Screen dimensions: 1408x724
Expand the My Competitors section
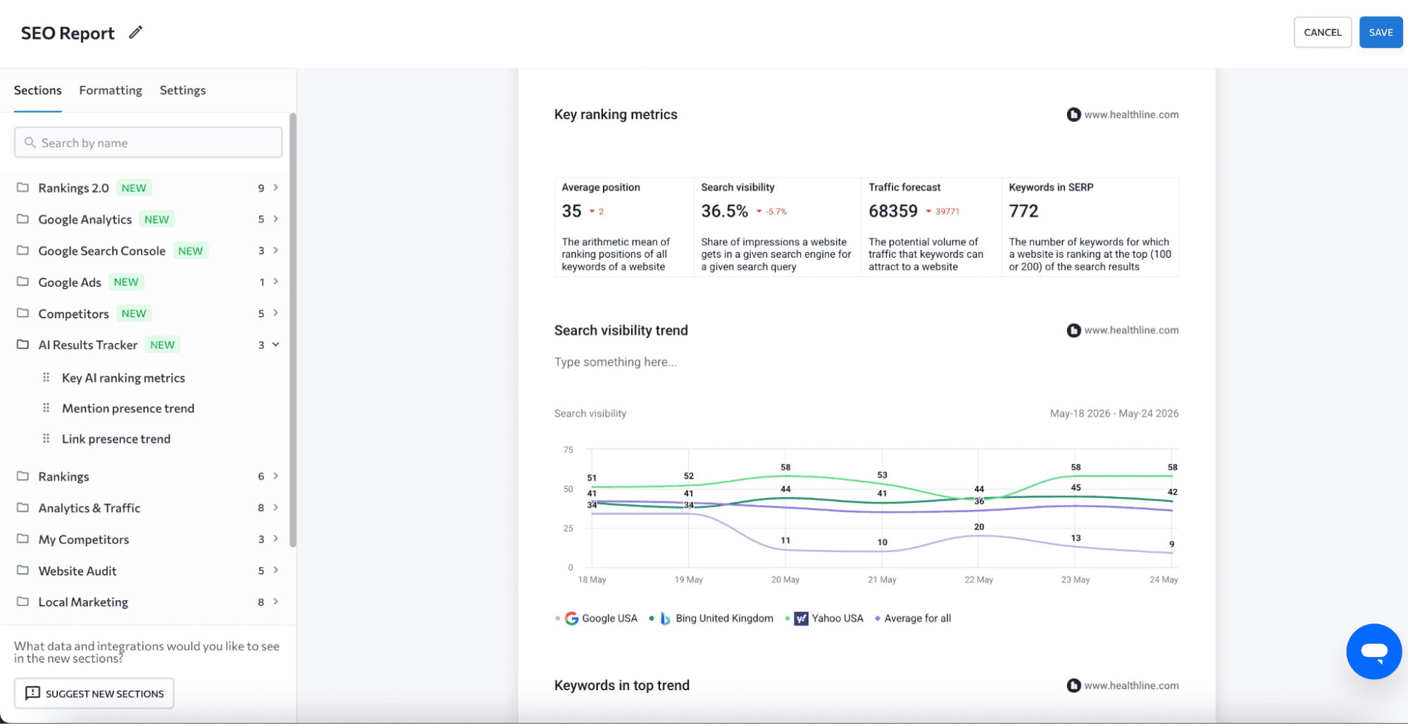(x=276, y=539)
